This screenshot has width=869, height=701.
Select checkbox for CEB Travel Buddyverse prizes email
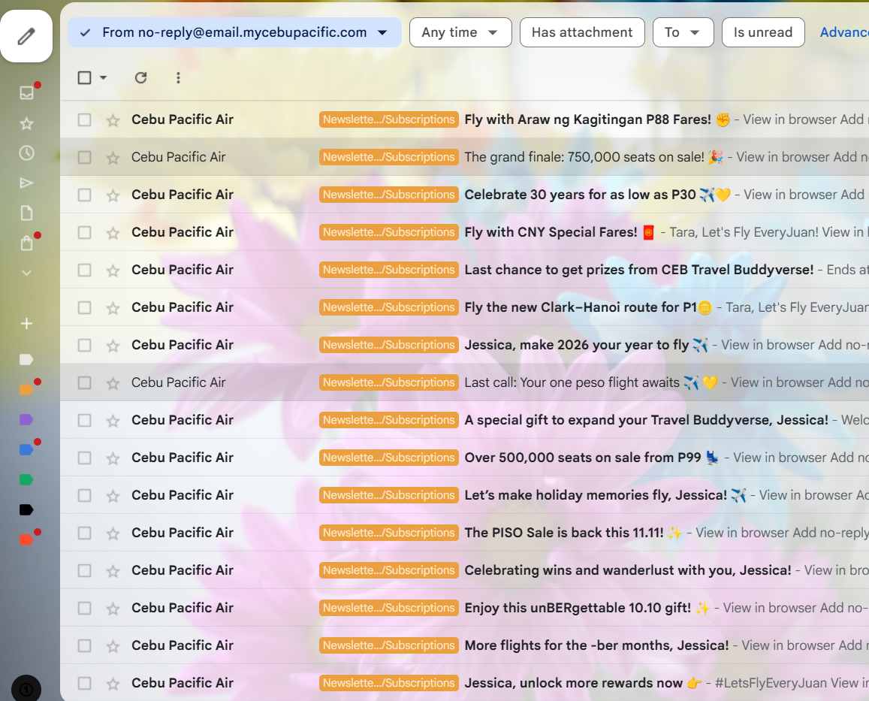(84, 270)
